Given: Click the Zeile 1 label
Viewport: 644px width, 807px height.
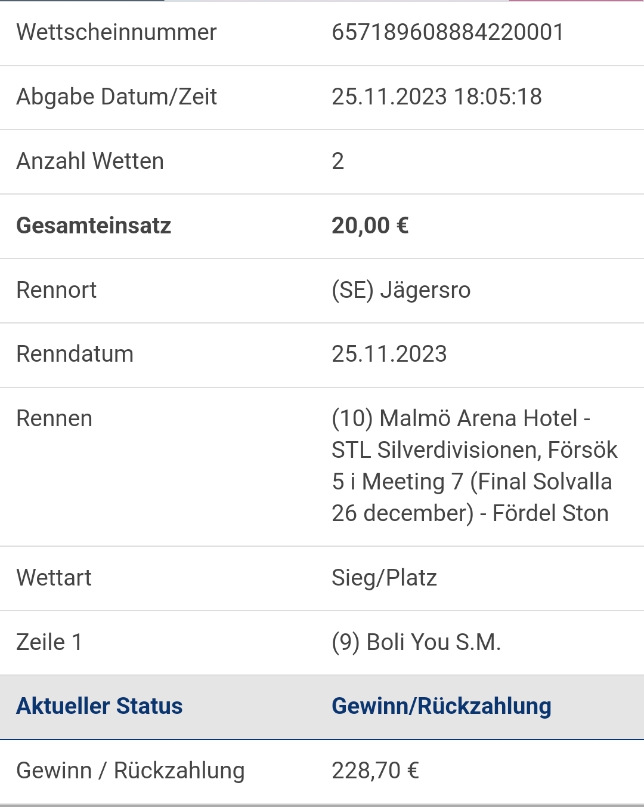Looking at the screenshot, I should pos(49,642).
